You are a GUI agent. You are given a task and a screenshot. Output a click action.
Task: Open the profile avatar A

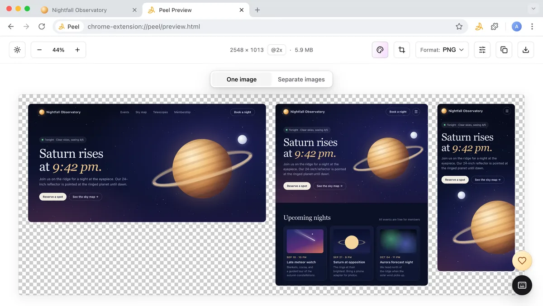[517, 27]
